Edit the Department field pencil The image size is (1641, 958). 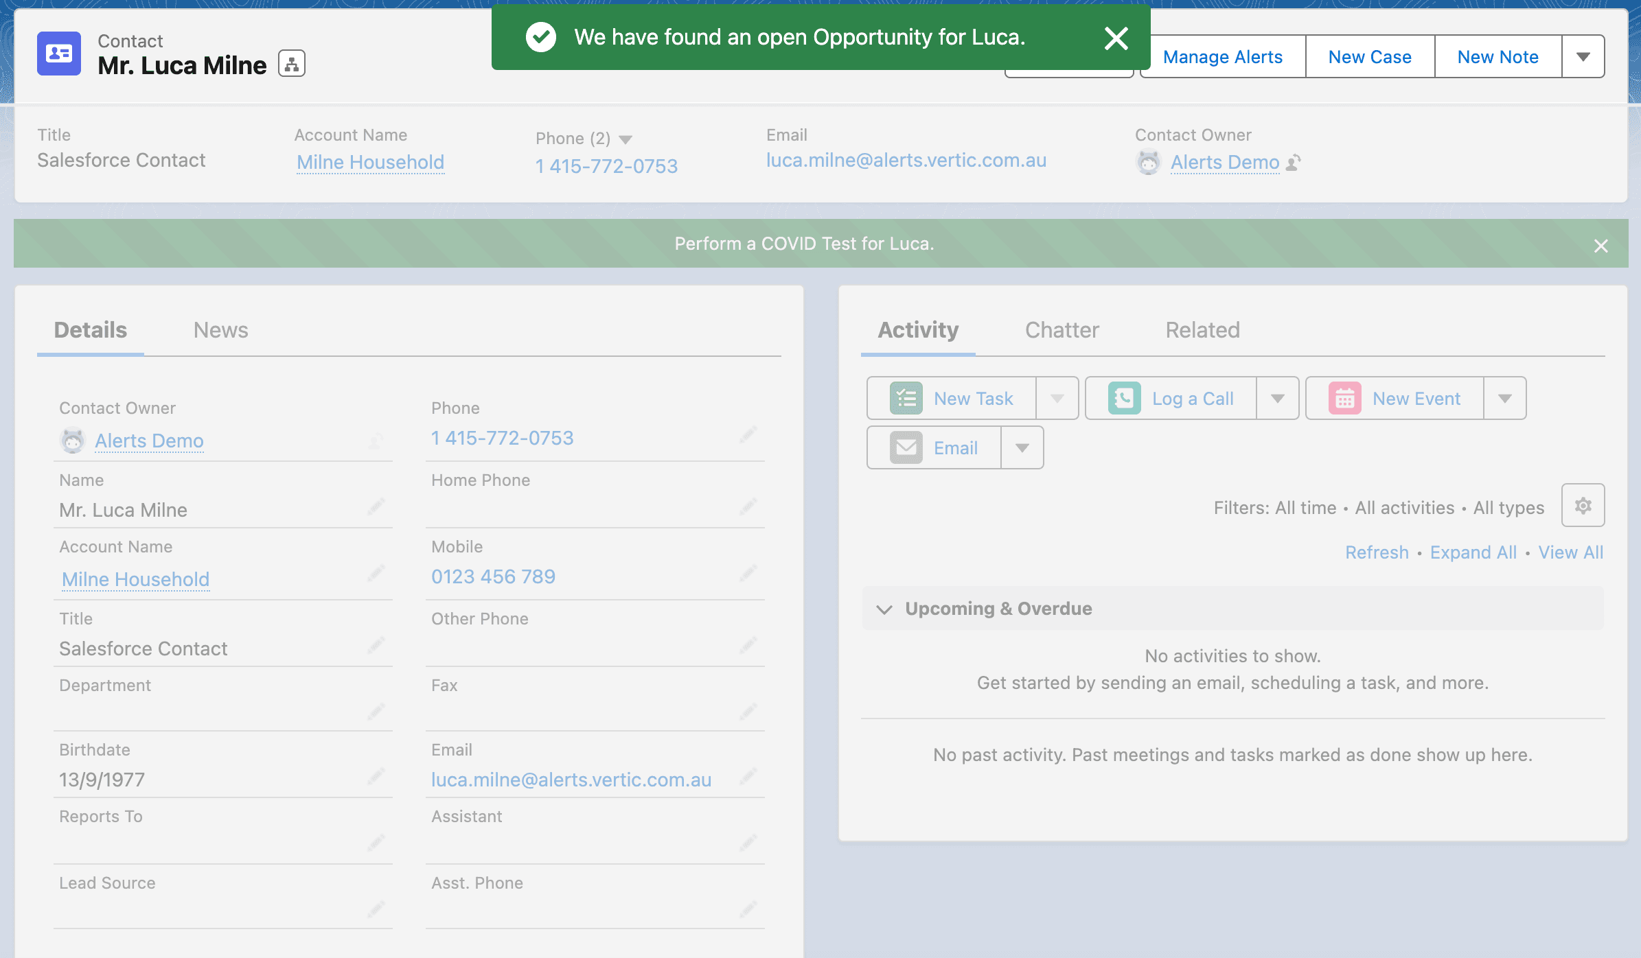(x=376, y=712)
